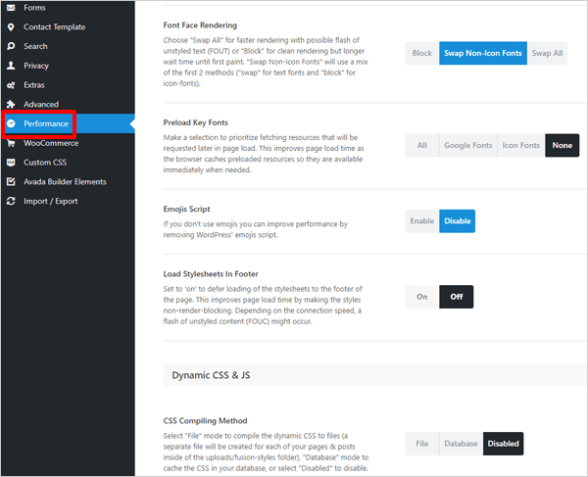Set Preload Key Fonts to None

563,145
